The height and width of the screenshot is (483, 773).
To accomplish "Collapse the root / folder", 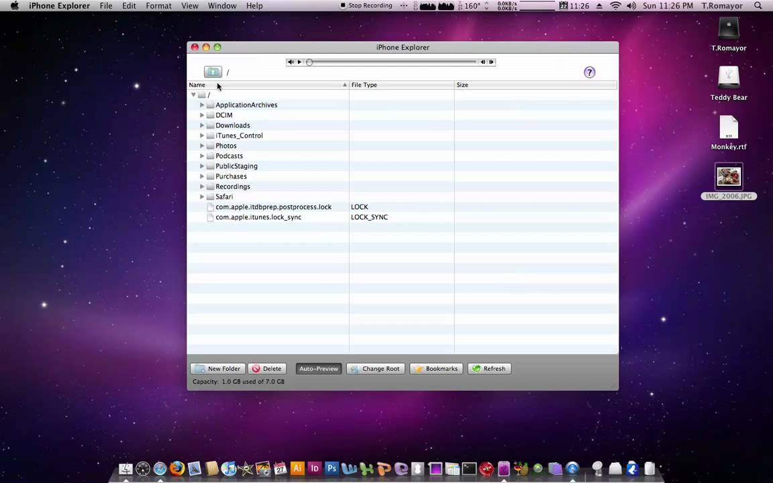I will pyautogui.click(x=193, y=95).
